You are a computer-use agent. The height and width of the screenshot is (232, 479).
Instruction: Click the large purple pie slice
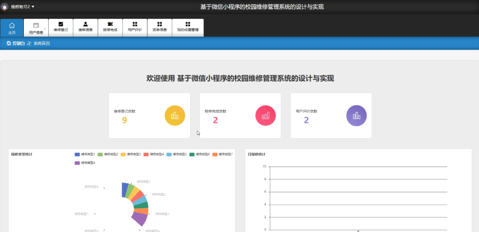pos(140,219)
